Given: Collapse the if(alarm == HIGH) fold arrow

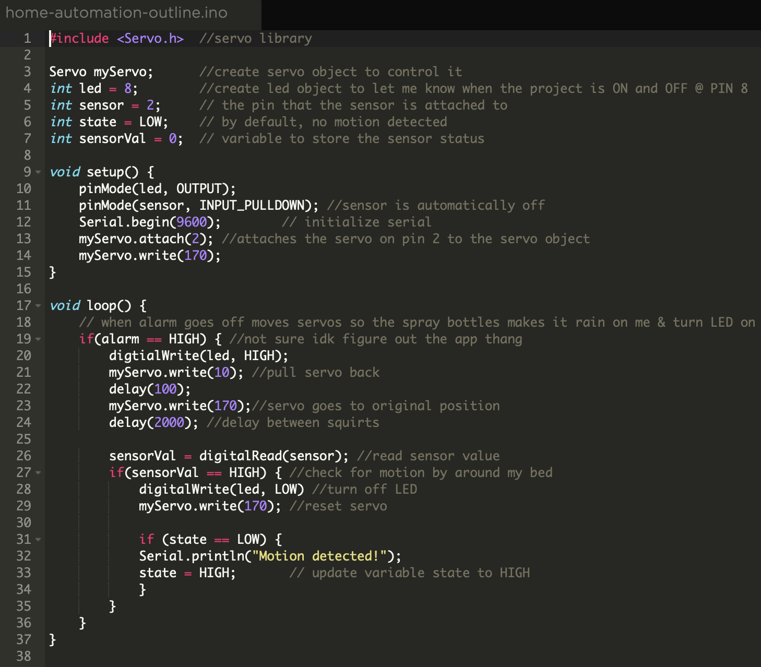Looking at the screenshot, I should [x=38, y=339].
